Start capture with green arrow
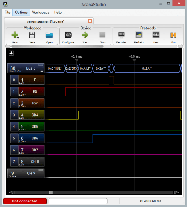Viewport: 187px width, 207px height. [x=85, y=35]
